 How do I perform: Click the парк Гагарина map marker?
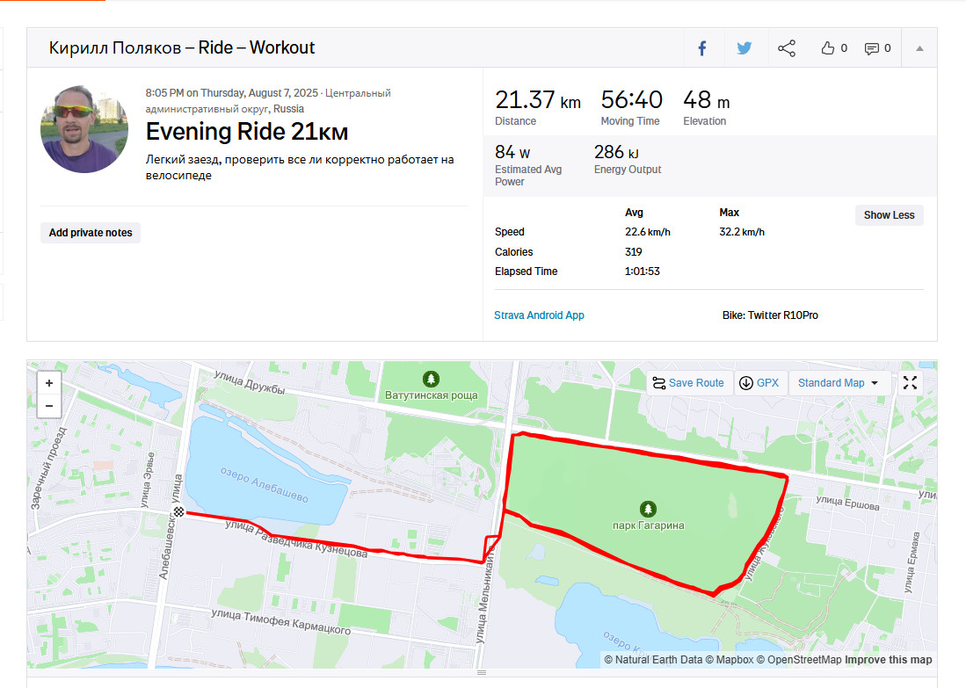click(648, 509)
